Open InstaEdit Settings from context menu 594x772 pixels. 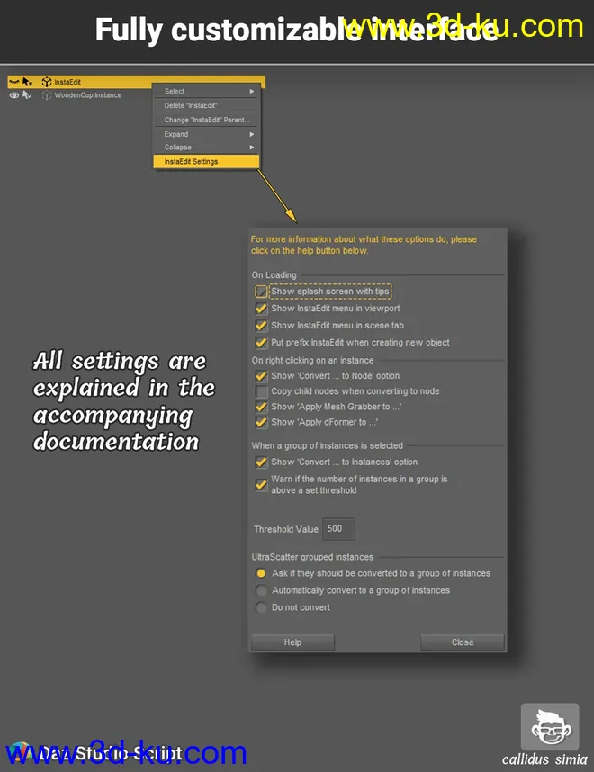(207, 162)
